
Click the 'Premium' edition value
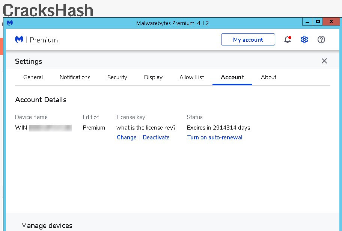click(93, 128)
